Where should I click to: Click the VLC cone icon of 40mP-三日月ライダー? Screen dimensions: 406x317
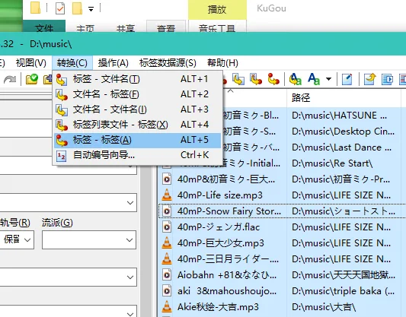(x=167, y=259)
